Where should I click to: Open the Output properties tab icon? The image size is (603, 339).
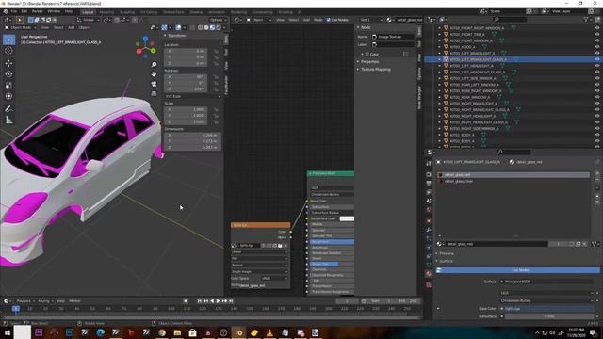coord(429,184)
